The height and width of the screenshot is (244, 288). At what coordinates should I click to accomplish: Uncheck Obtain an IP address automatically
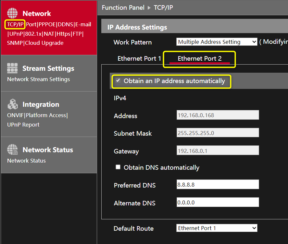(x=118, y=80)
